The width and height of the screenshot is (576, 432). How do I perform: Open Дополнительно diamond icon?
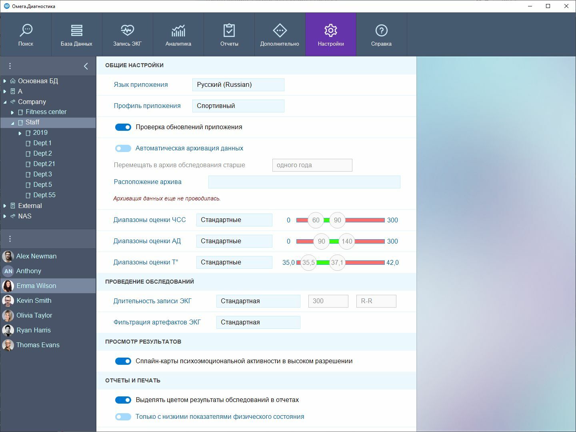(280, 30)
